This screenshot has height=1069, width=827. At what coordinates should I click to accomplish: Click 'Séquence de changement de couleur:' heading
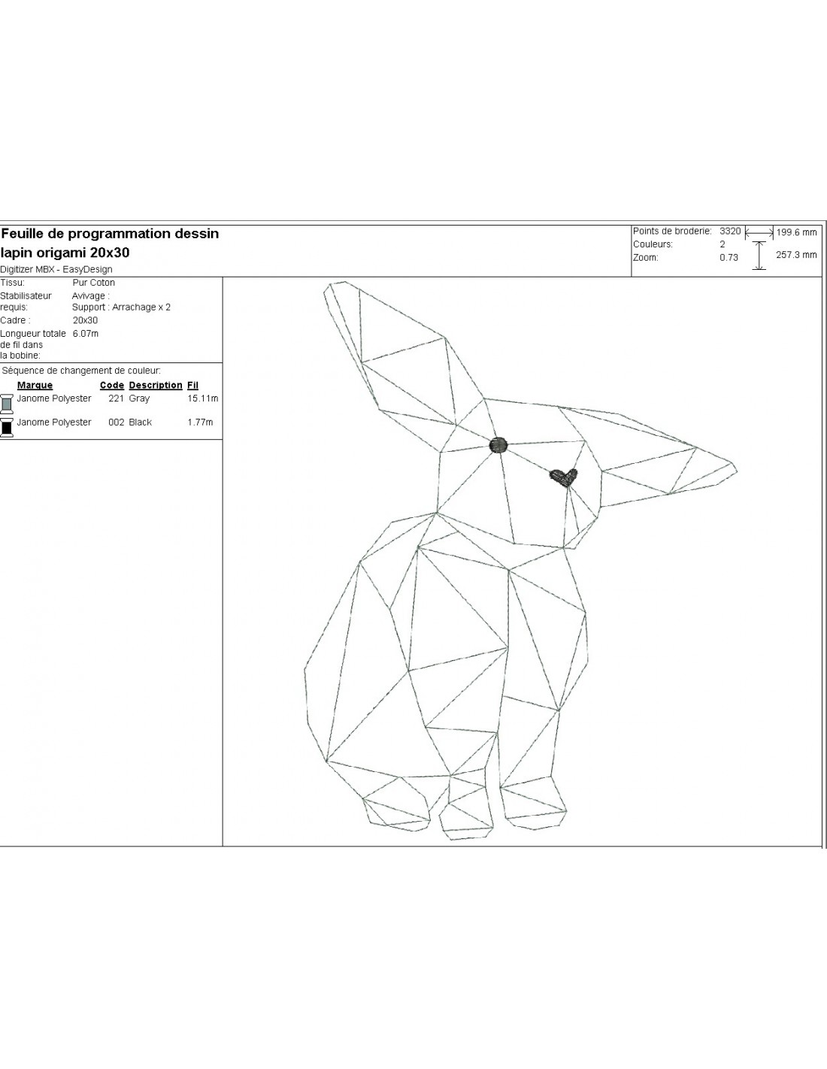pos(81,371)
